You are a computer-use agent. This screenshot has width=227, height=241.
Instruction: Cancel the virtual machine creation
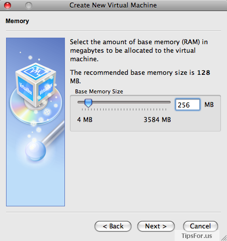[x=200, y=226]
